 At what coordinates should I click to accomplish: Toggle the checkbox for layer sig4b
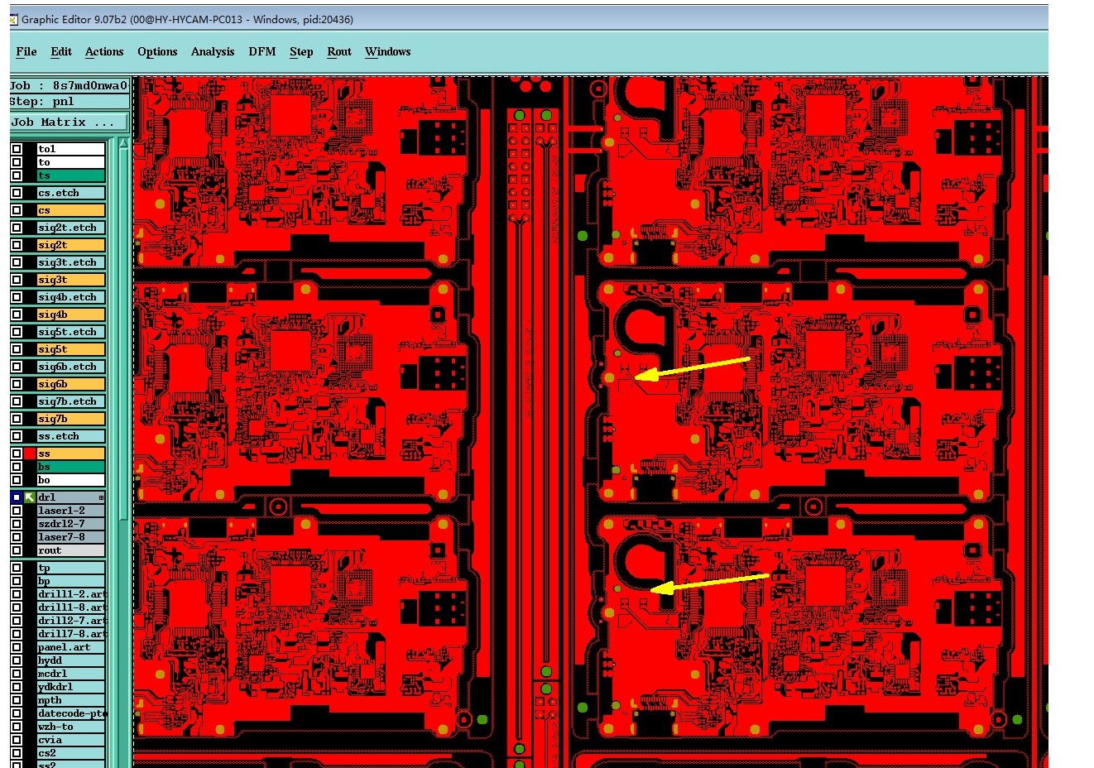pos(17,314)
